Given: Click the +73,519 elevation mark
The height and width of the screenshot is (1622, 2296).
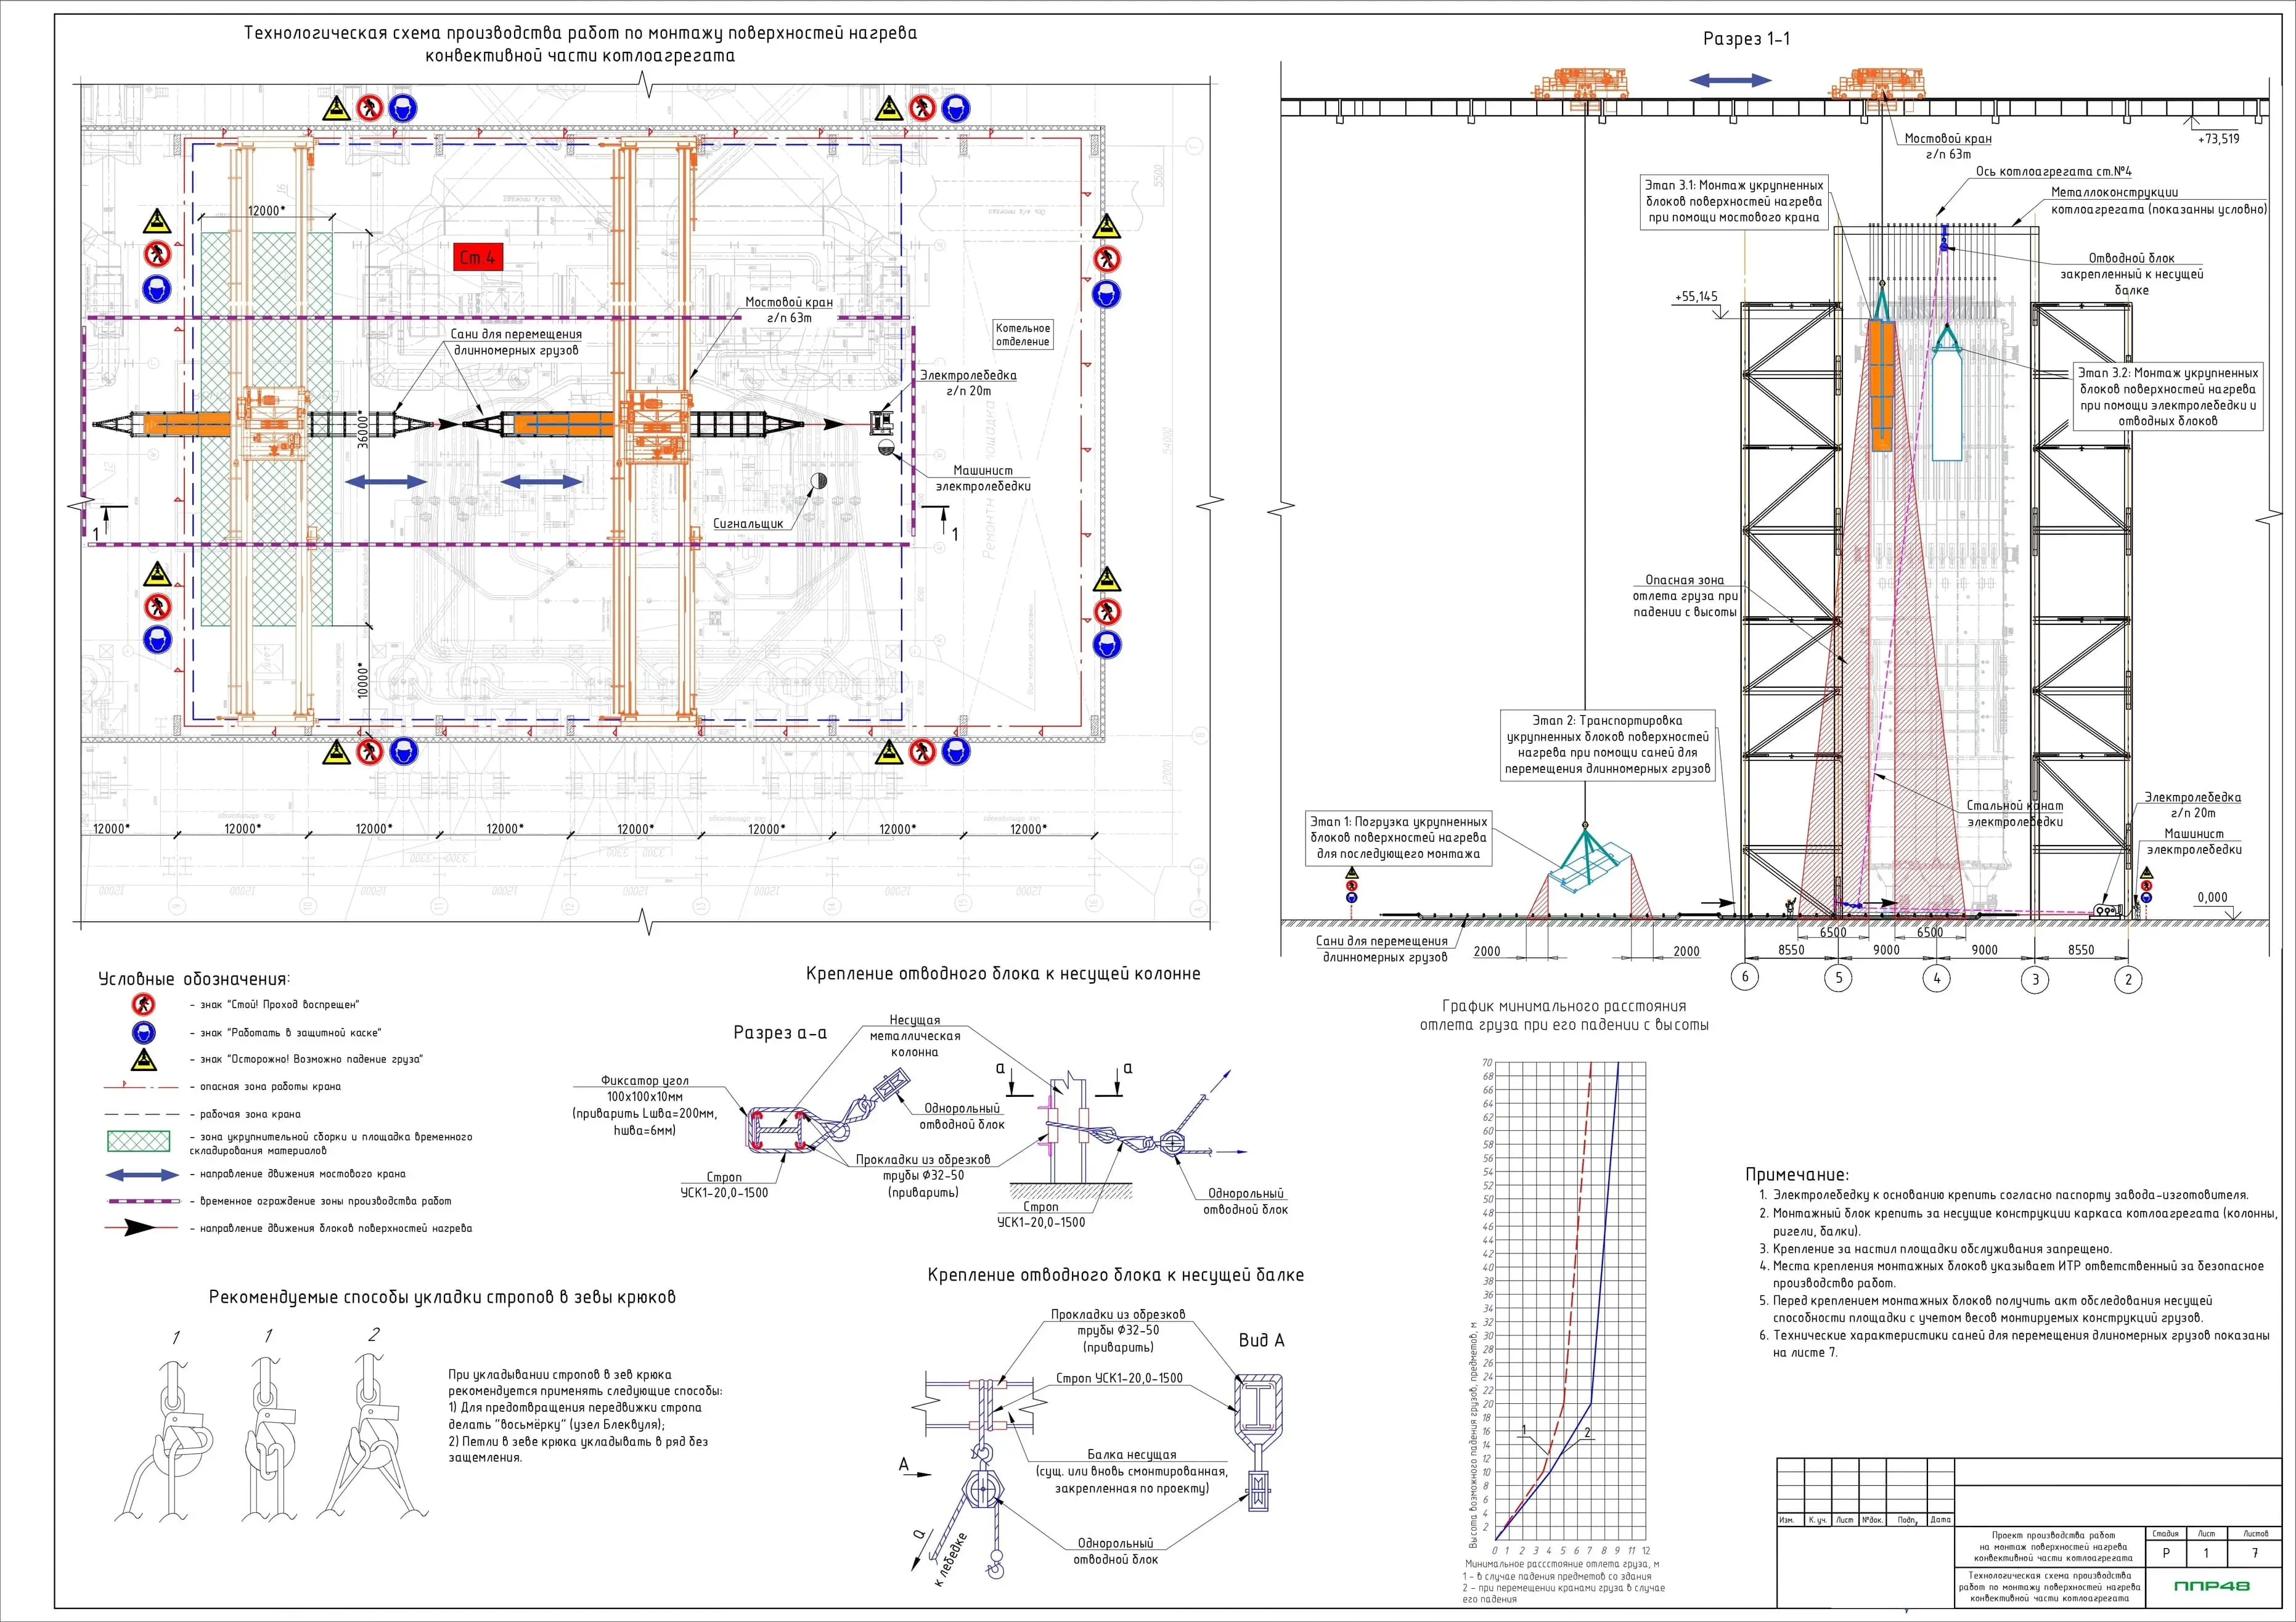Looking at the screenshot, I should [2218, 139].
